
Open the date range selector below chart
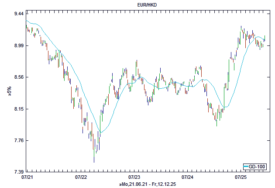coord(147,185)
